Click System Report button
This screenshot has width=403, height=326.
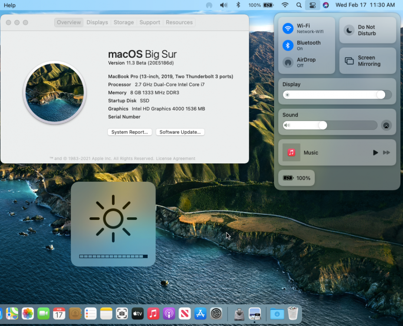point(129,132)
